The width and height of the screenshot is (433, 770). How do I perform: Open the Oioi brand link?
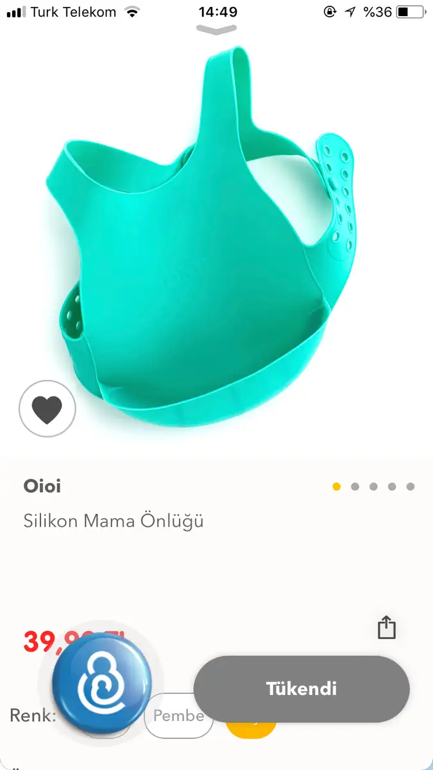pos(42,486)
